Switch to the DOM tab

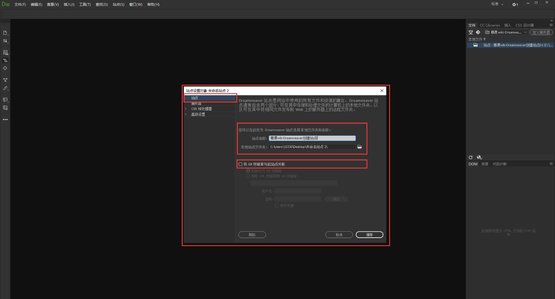[x=473, y=164]
